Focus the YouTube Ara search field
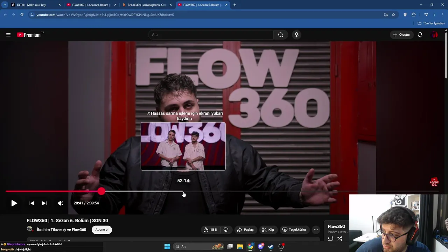Viewport: 448px width, 252px height. (211, 35)
